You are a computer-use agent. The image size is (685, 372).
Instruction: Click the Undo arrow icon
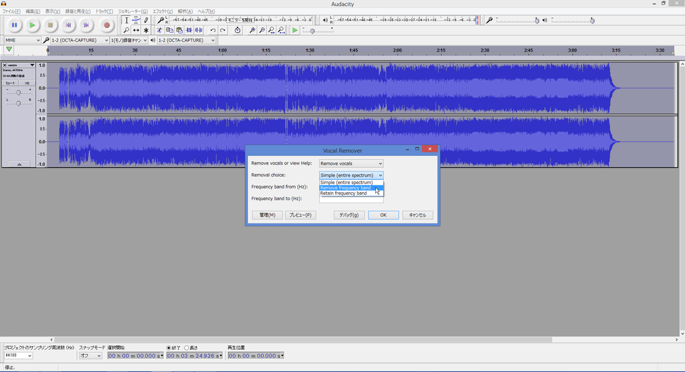213,30
